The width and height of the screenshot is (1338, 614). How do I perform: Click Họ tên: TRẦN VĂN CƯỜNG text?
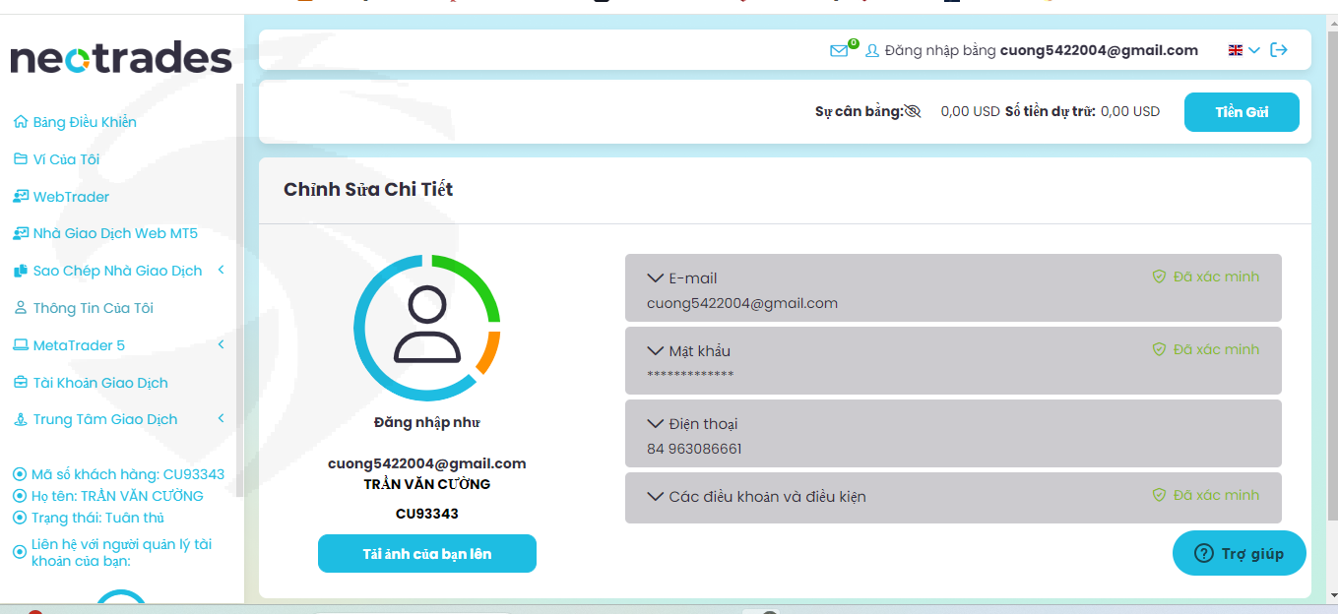click(x=117, y=496)
